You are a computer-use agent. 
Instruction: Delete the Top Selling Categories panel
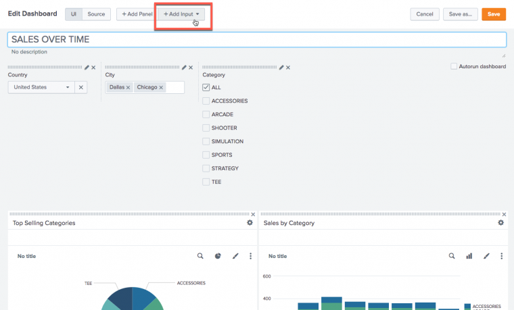pos(253,214)
